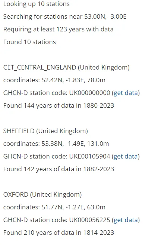Click the OXFORD (United Kingdom) station heading

(42, 194)
